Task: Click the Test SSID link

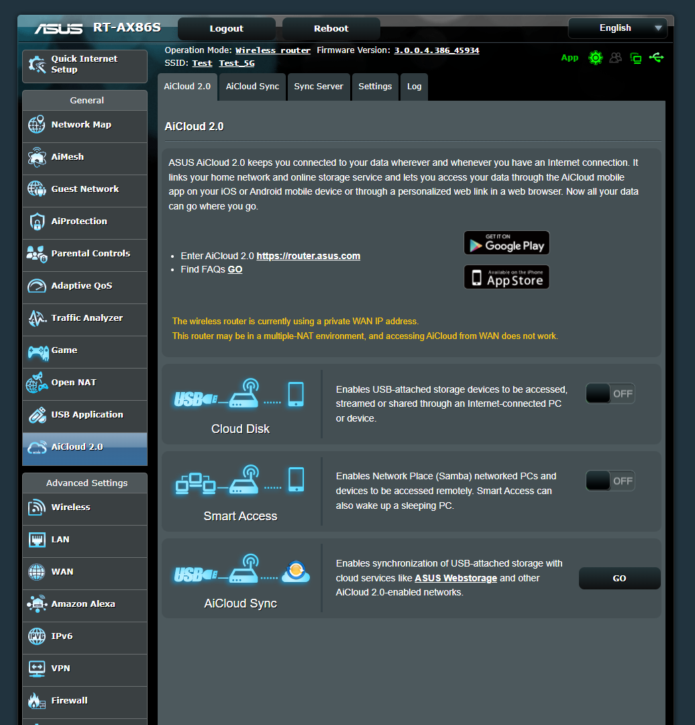Action: click(x=202, y=63)
